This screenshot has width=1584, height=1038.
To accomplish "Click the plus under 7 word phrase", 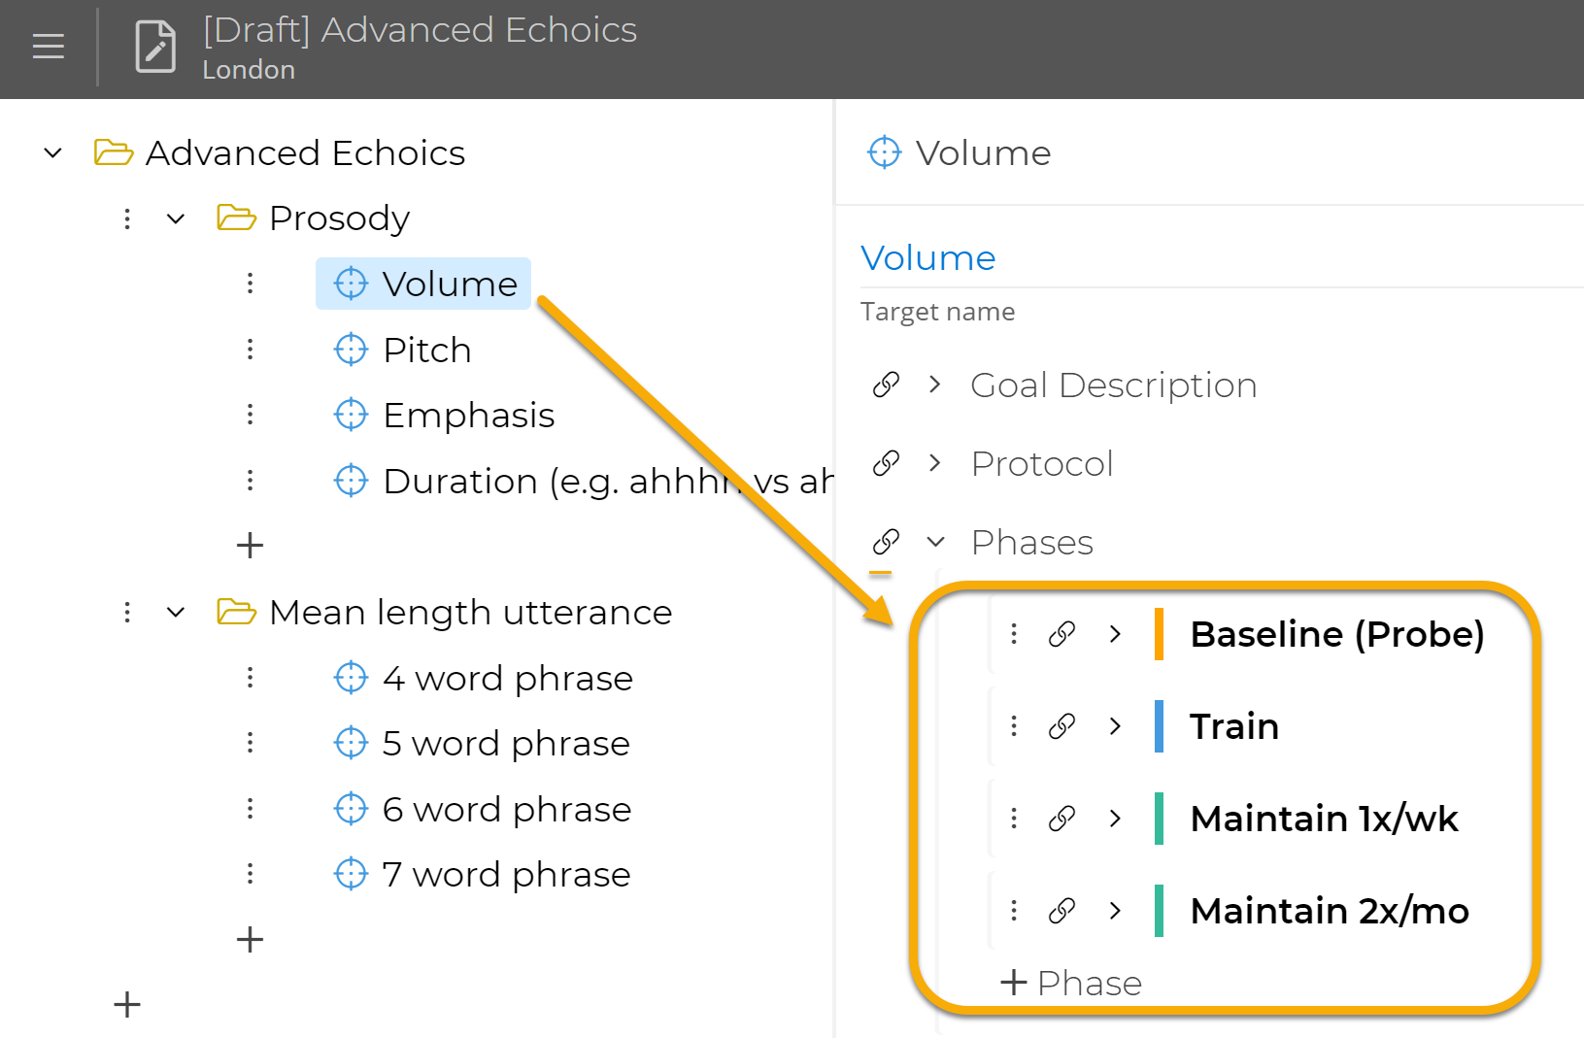I will (250, 938).
